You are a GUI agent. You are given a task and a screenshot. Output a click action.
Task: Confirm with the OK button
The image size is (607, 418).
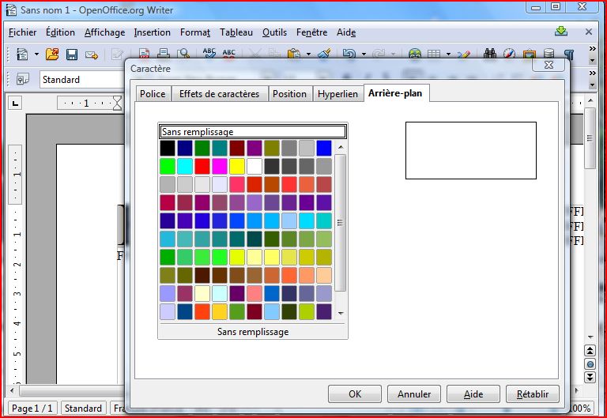[355, 394]
